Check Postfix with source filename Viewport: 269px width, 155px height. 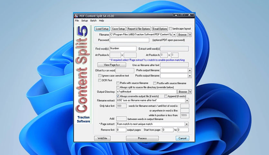(154, 83)
